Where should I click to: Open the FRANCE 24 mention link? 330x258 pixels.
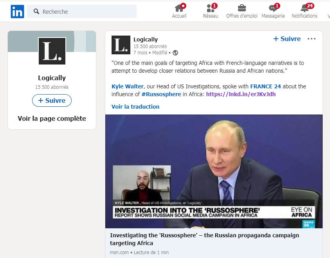(265, 86)
